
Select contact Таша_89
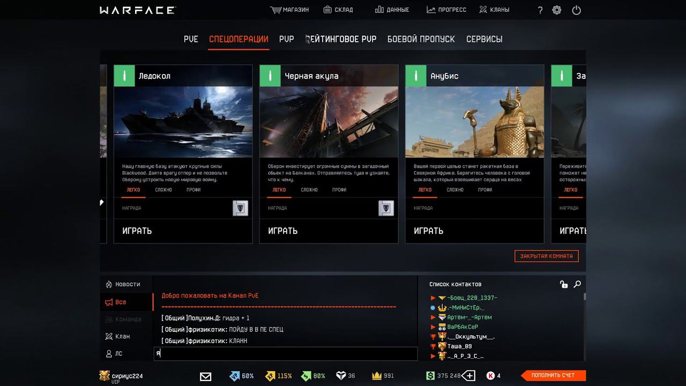460,346
